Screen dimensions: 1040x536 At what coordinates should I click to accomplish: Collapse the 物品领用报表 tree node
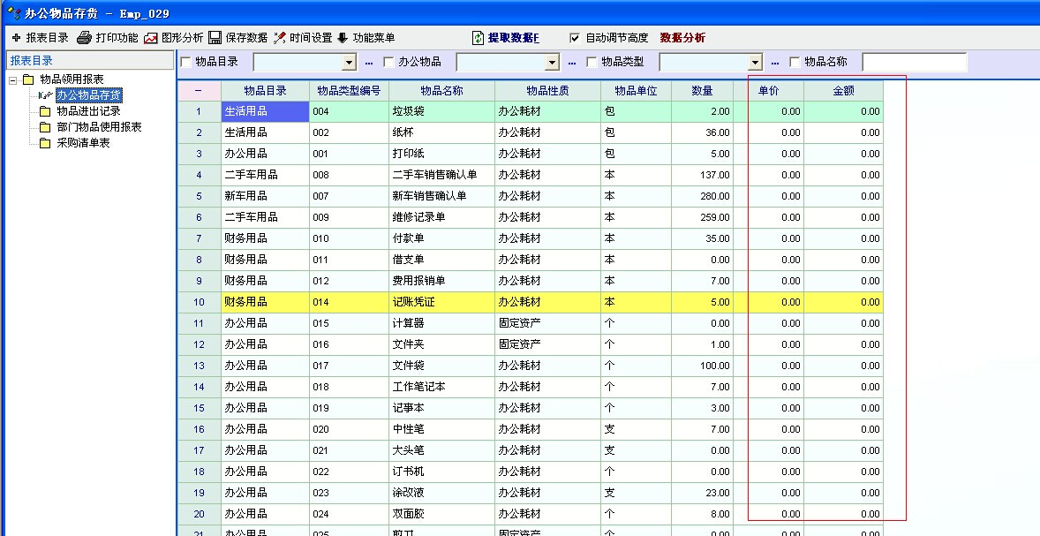(x=13, y=79)
